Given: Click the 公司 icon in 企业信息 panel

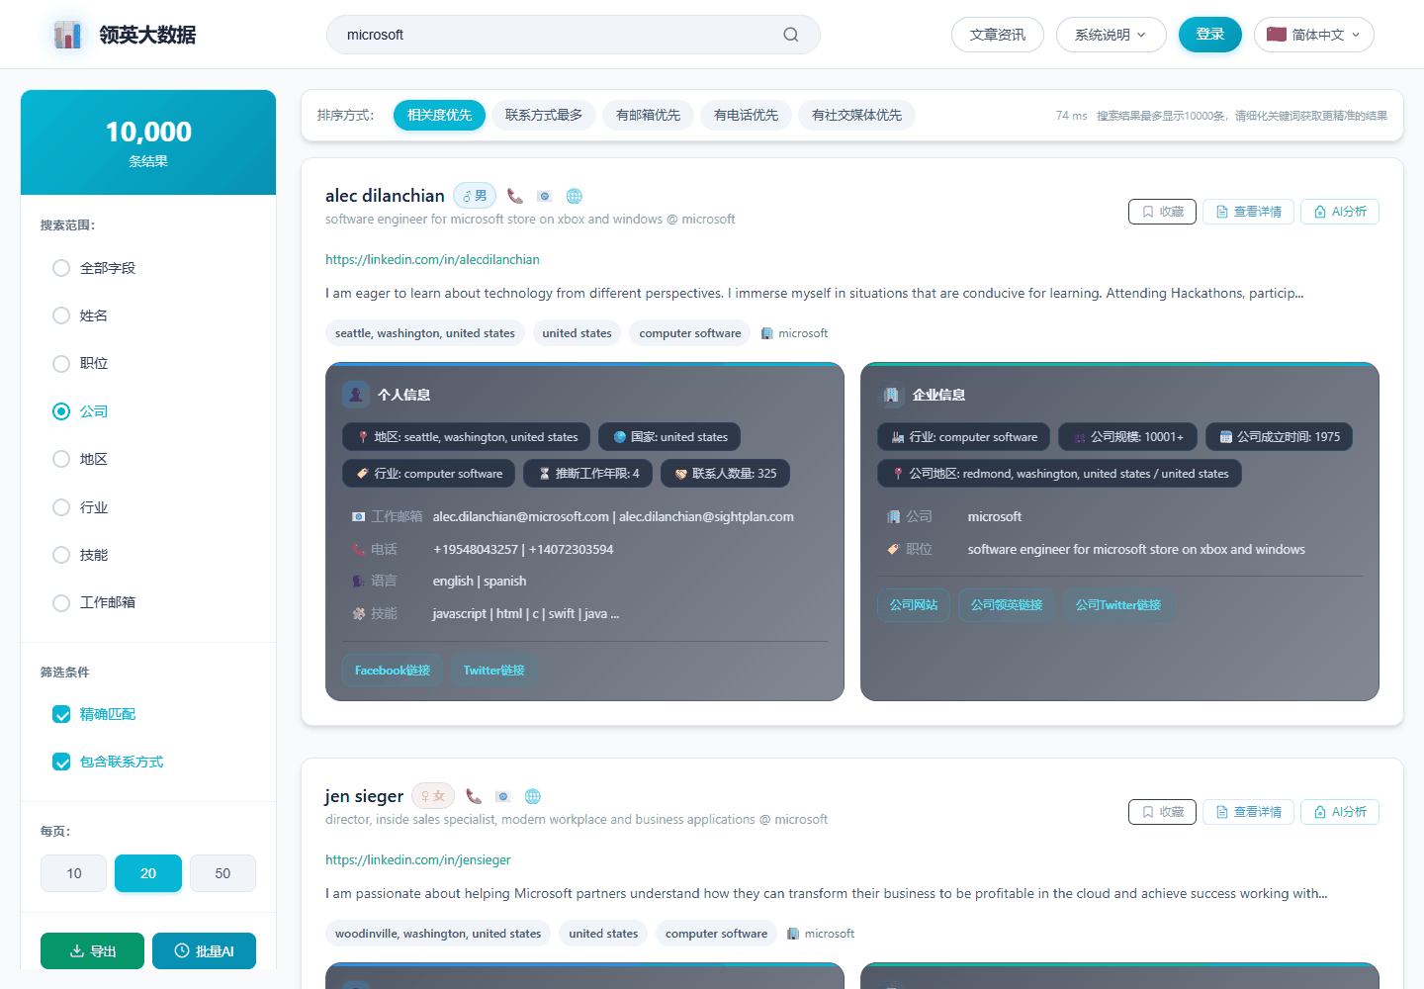Looking at the screenshot, I should pyautogui.click(x=894, y=516).
